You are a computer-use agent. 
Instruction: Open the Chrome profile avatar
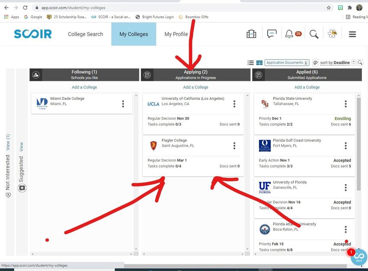point(359,8)
